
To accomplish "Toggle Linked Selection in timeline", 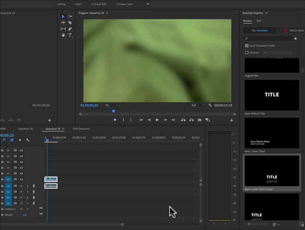I will click(x=12, y=140).
